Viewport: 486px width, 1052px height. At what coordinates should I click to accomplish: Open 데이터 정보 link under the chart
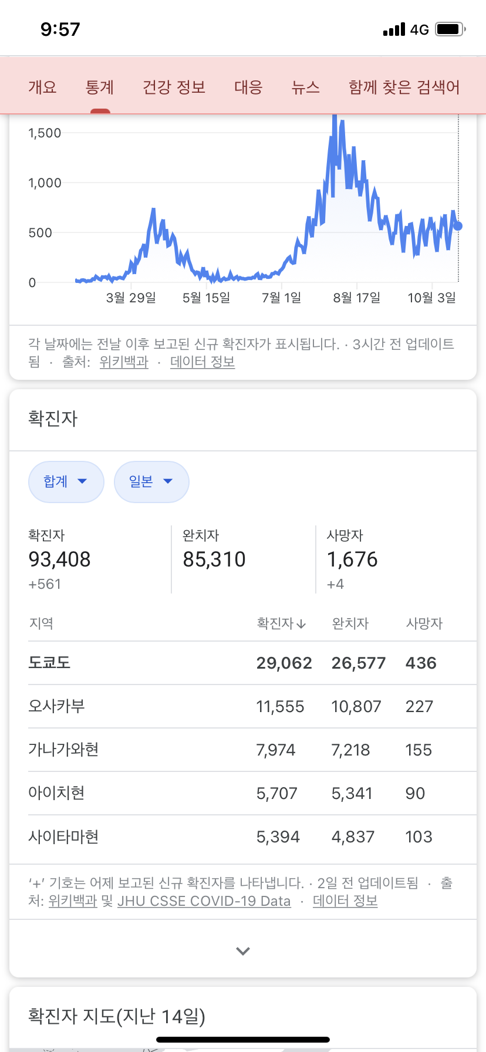click(203, 362)
